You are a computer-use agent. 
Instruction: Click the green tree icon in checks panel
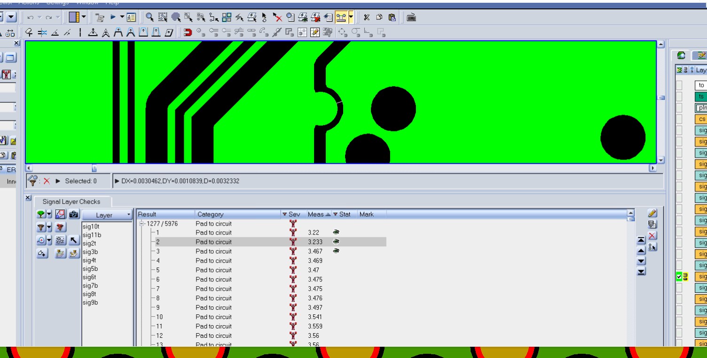click(41, 214)
